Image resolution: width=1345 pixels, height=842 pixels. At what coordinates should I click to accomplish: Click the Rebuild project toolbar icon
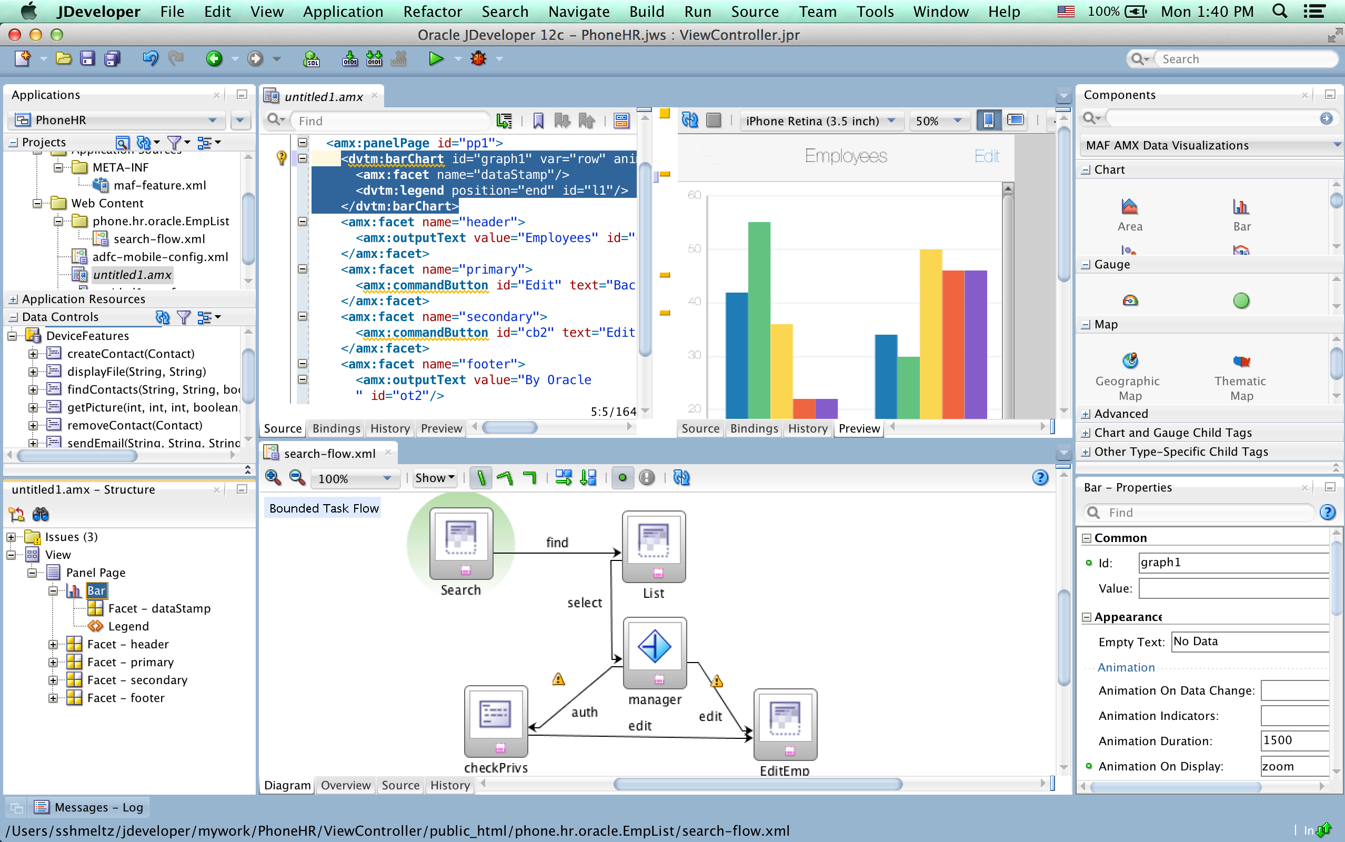374,58
